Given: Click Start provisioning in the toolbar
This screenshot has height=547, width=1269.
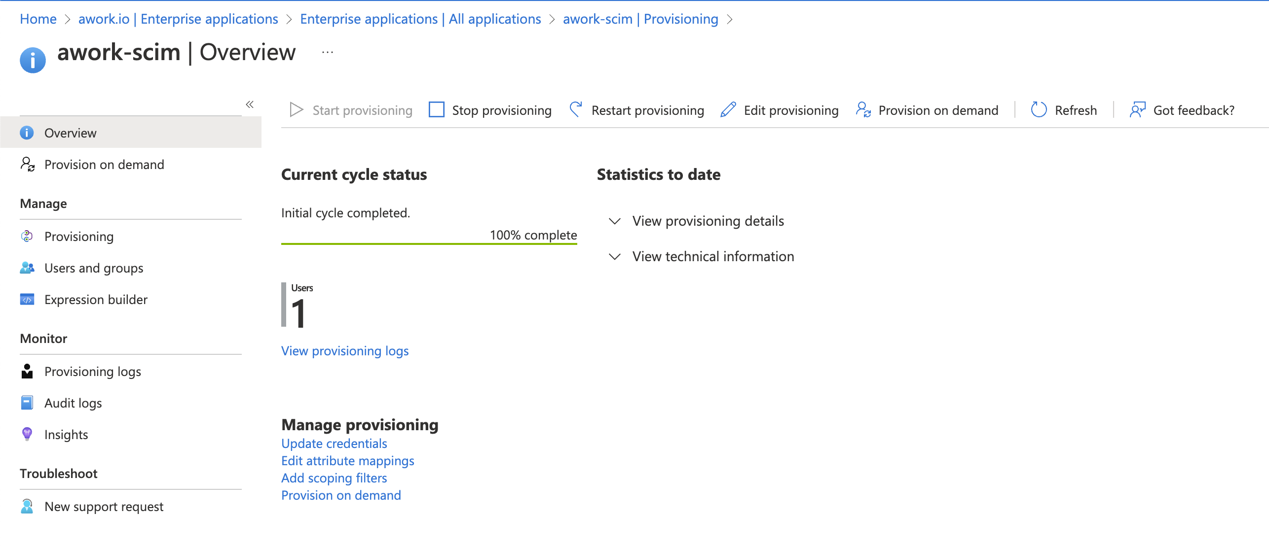Looking at the screenshot, I should point(351,110).
